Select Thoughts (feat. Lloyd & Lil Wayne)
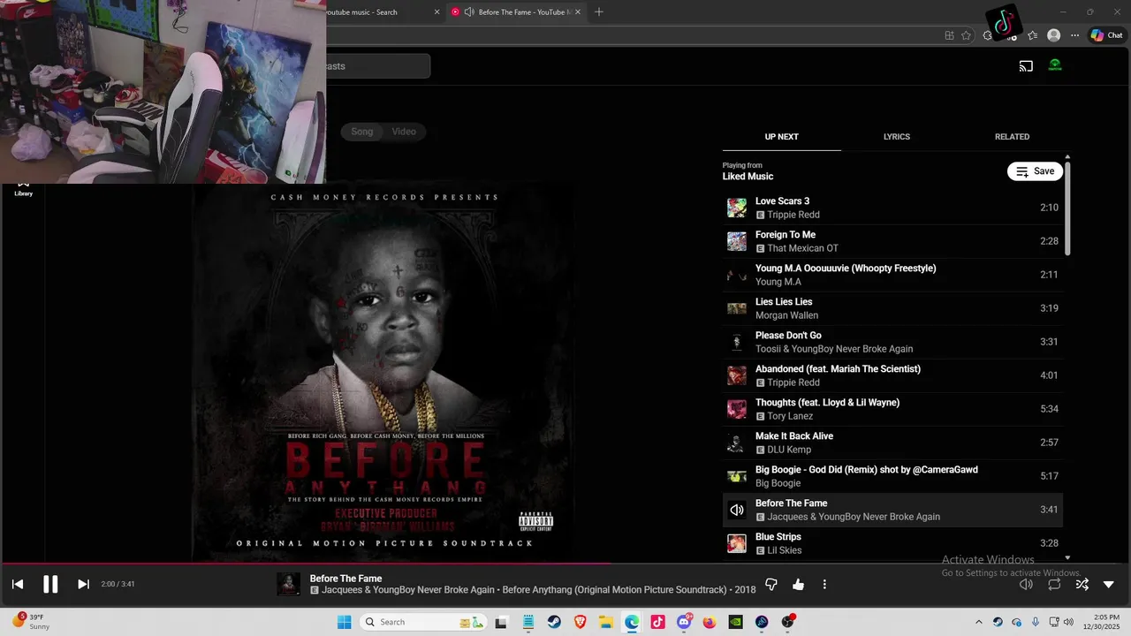1131x636 pixels. coord(892,409)
